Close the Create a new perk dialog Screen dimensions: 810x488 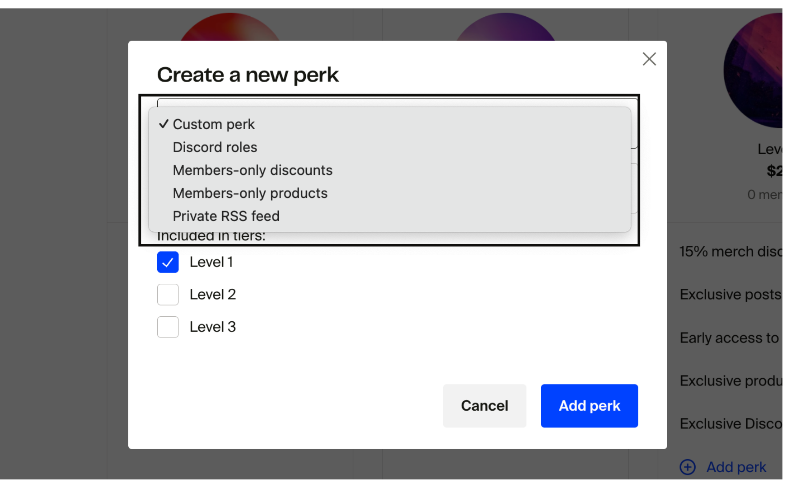[649, 59]
